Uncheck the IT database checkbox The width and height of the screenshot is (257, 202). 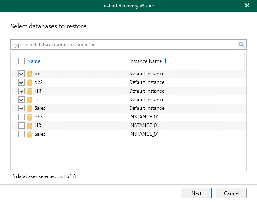(21, 100)
